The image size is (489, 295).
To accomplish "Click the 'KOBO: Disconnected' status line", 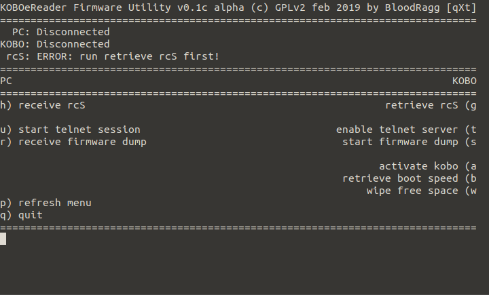I will coord(55,44).
